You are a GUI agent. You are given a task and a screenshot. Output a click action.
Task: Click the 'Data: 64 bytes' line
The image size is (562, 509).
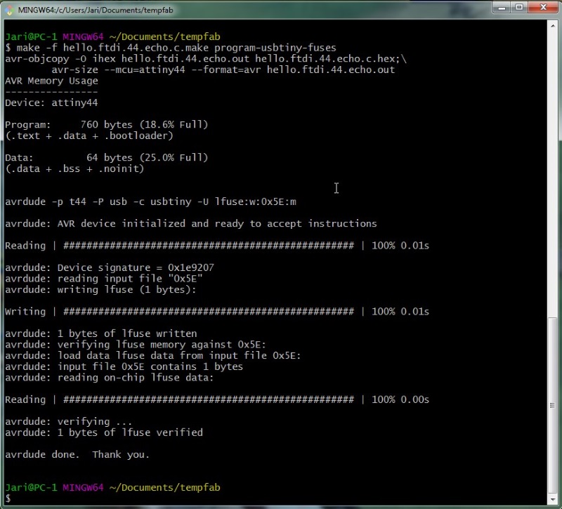tap(107, 157)
